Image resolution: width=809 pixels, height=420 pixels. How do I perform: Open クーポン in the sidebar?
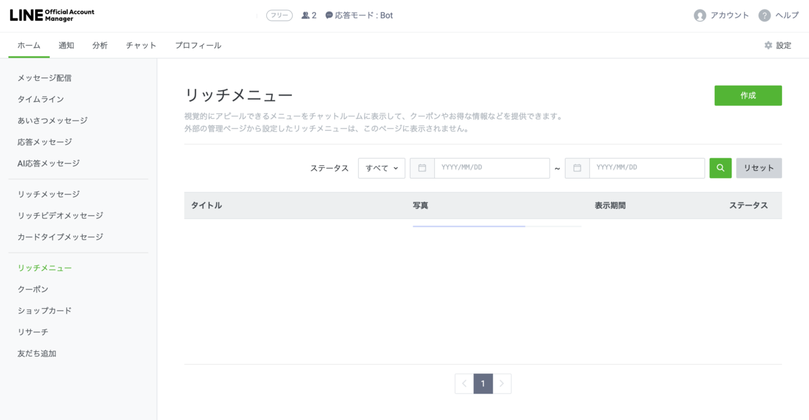point(33,289)
